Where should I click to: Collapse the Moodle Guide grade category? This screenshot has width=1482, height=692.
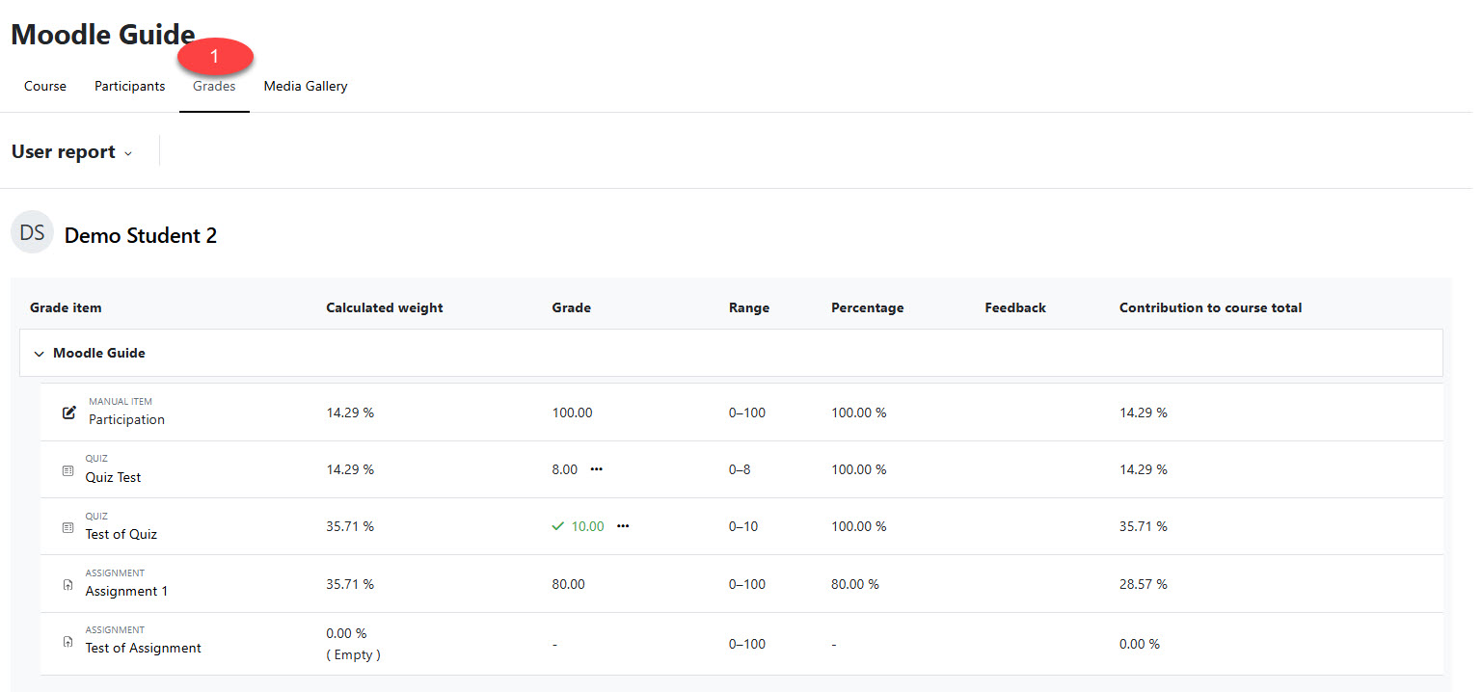coord(40,354)
